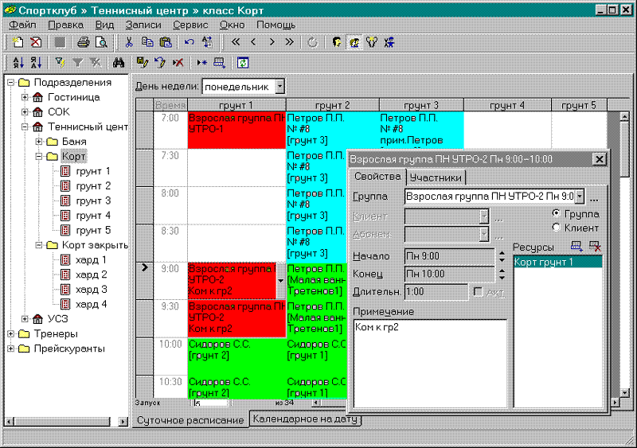Add a new row with the arrow-star icon
This screenshot has width=637, height=448.
point(202,63)
